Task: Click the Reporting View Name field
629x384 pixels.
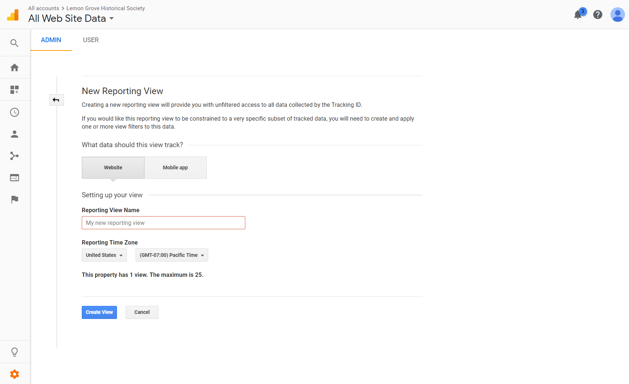Action: pyautogui.click(x=164, y=223)
